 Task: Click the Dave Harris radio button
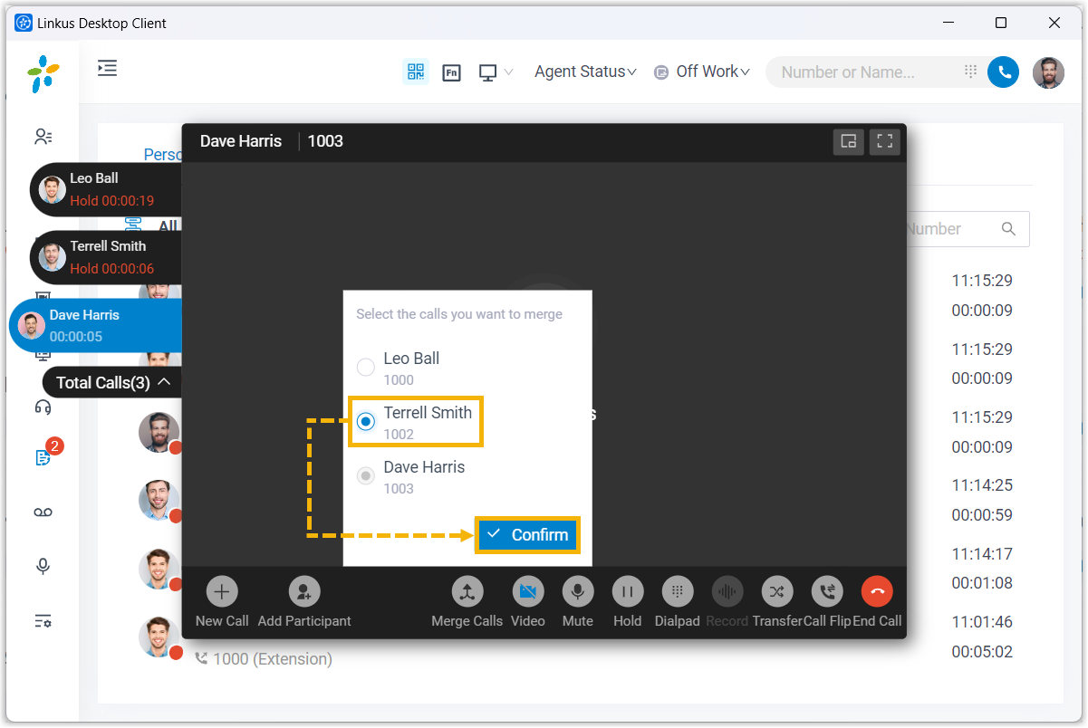[x=366, y=475]
